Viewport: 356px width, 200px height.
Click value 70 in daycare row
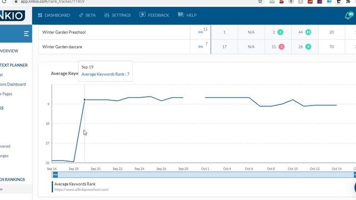(332, 47)
